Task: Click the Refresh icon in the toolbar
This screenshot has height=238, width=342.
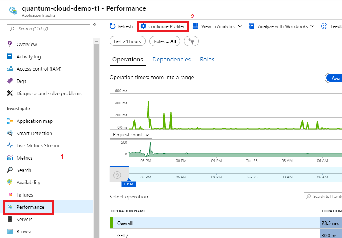Action: tap(113, 26)
